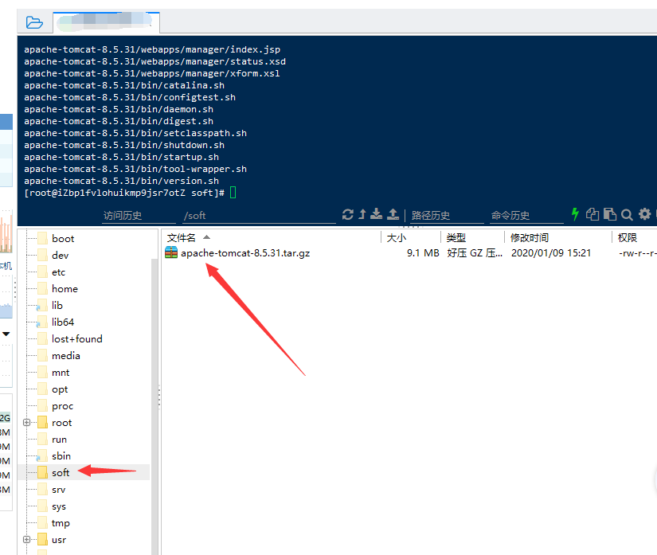
Task: Expand the root directory tree node
Action: click(x=27, y=422)
